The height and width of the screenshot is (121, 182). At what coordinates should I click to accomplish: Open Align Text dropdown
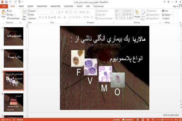[x=101, y=15]
